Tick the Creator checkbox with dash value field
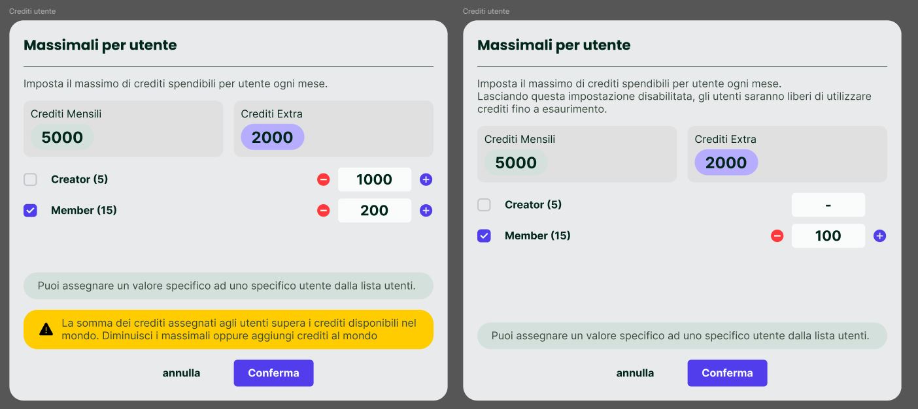Viewport: 918px width, 409px height. pyautogui.click(x=484, y=205)
